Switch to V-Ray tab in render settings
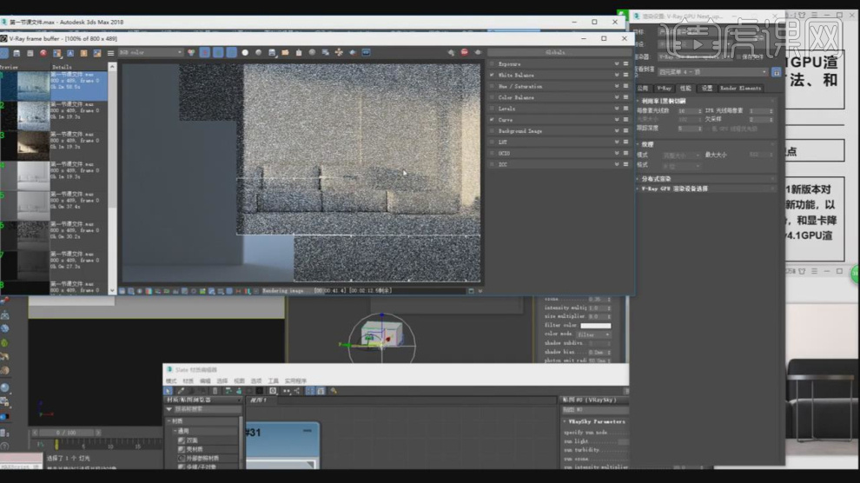Viewport: 860px width, 483px height. [x=665, y=89]
